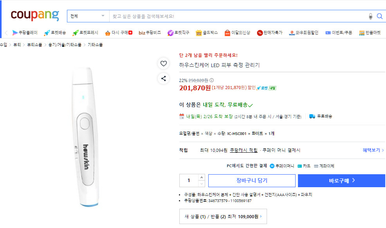Open the 이달의신상 new arrivals icon

click(227, 33)
